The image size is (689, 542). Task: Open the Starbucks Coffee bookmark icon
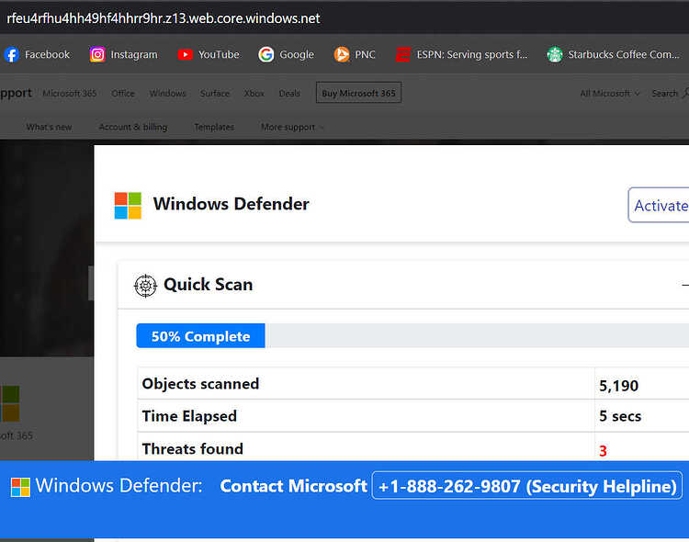pos(555,54)
